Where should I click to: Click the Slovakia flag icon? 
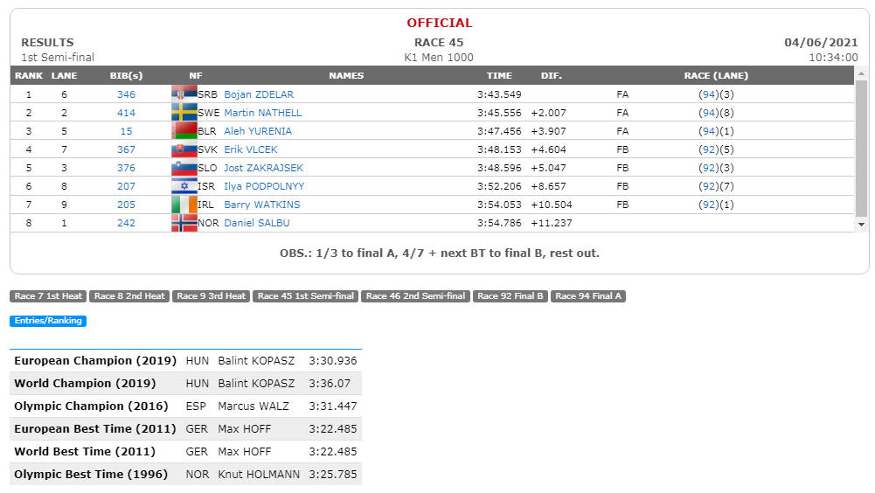[184, 149]
